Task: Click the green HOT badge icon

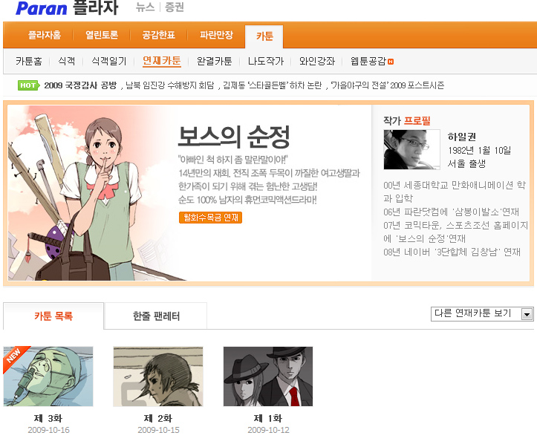Action: (x=28, y=85)
